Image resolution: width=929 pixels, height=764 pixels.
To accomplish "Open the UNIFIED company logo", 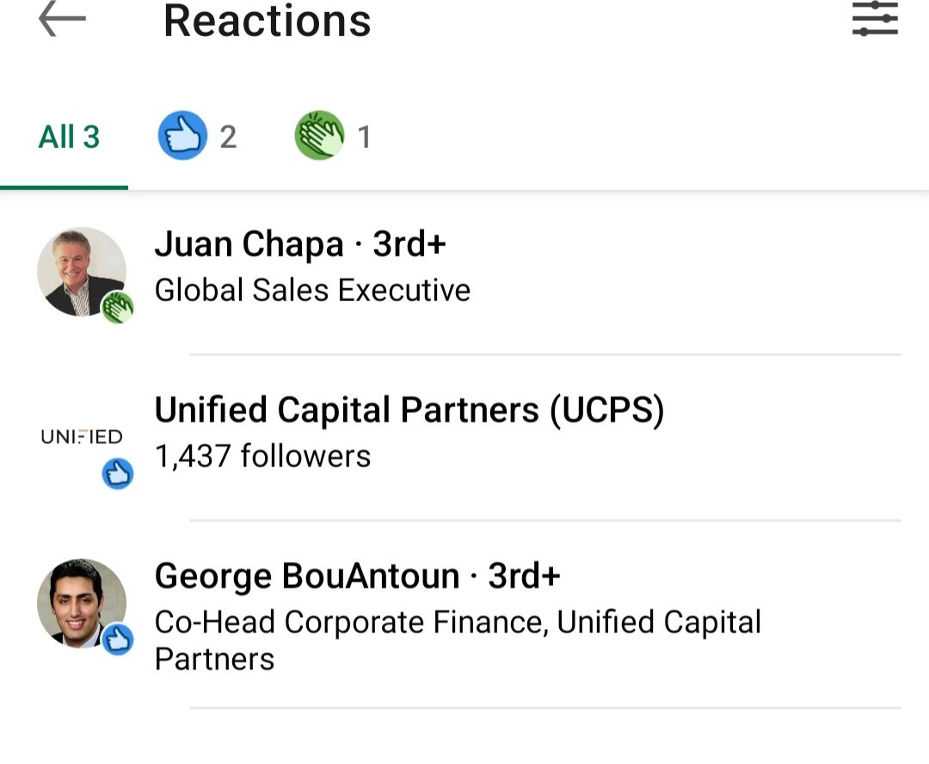I will pyautogui.click(x=82, y=437).
